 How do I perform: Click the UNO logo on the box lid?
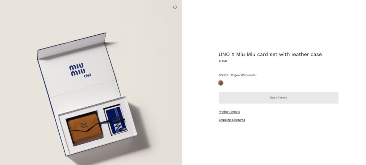click(88, 75)
